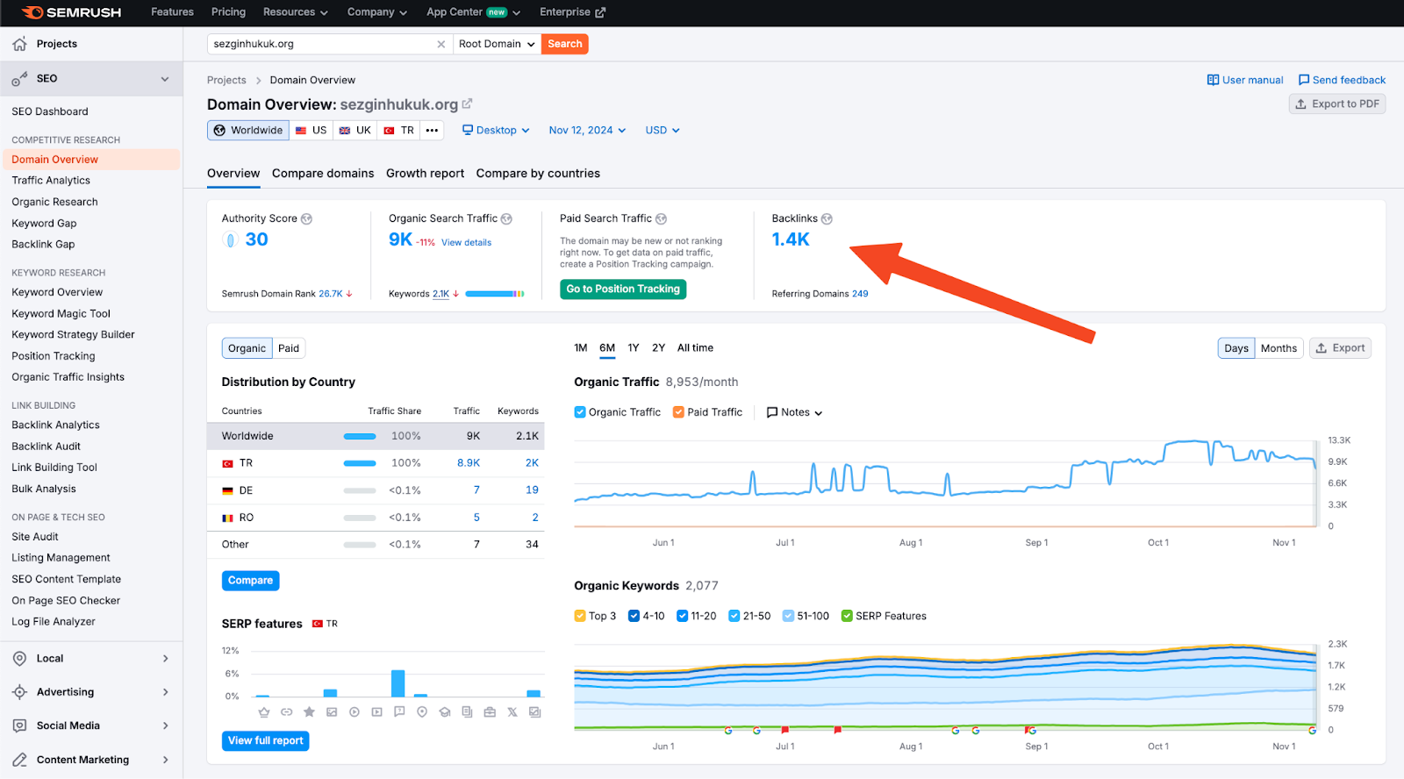Click globe icon beside Organic Search Traffic
1404x779 pixels.
tap(506, 219)
